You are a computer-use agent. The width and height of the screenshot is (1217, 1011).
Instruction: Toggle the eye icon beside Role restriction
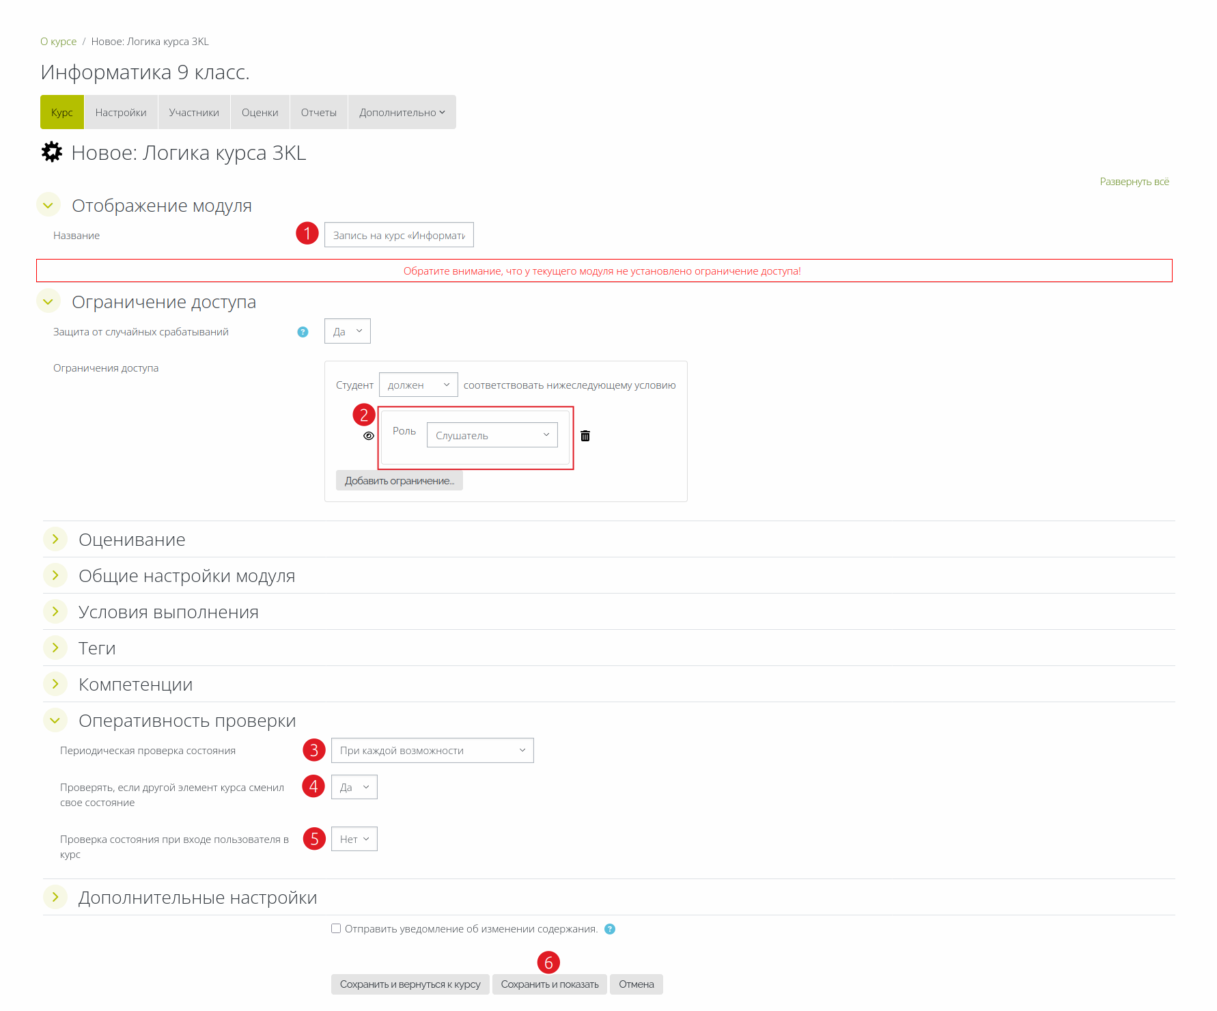click(x=369, y=436)
